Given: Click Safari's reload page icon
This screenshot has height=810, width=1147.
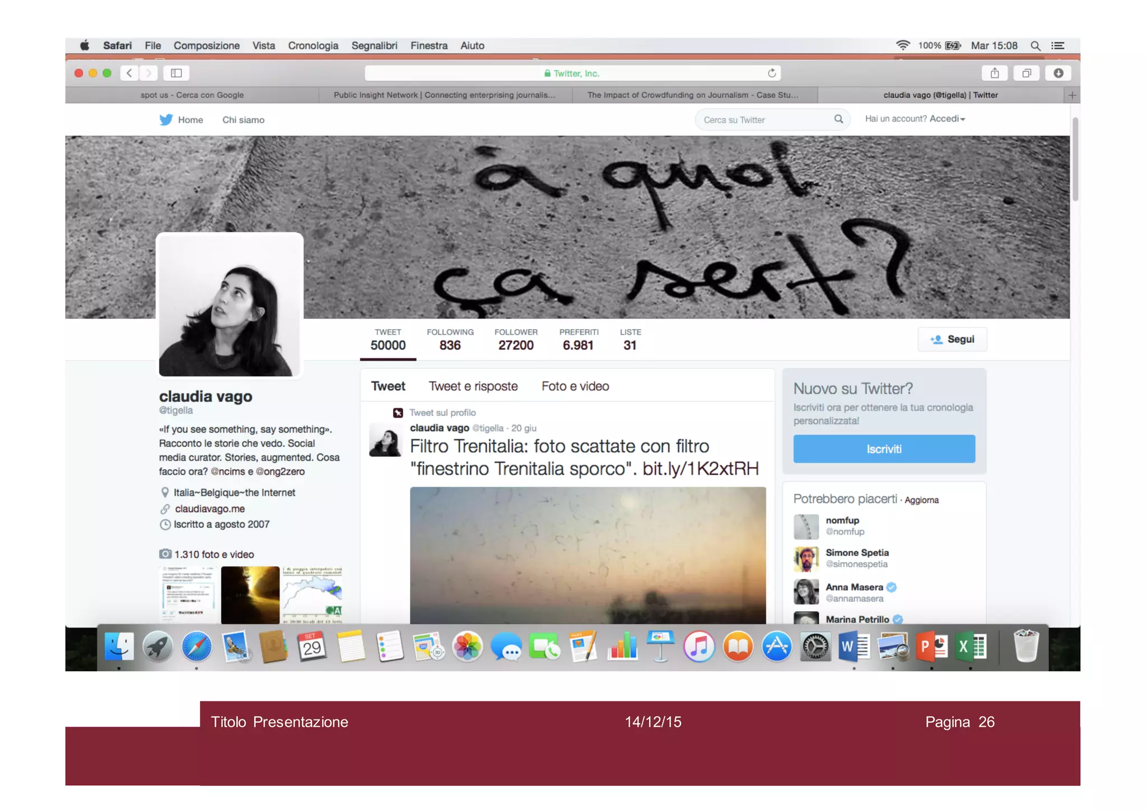Looking at the screenshot, I should point(772,73).
